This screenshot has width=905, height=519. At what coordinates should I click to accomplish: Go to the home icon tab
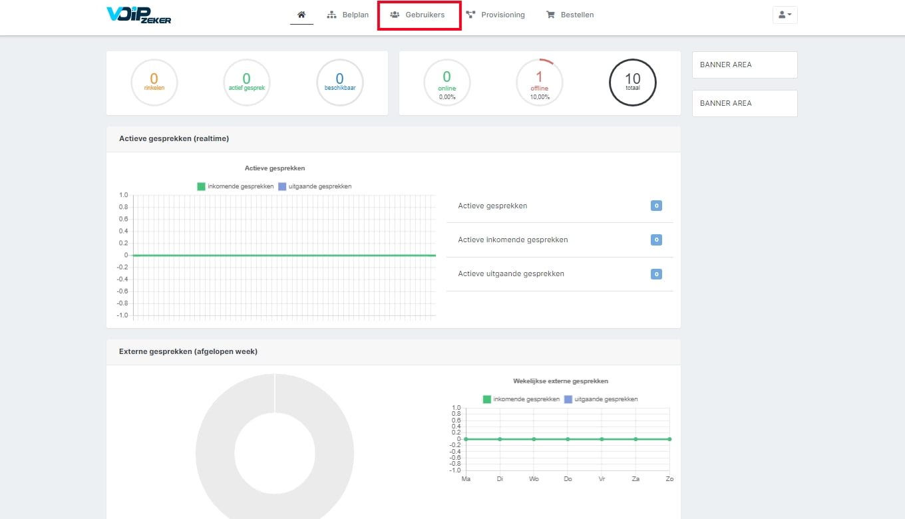pyautogui.click(x=301, y=15)
